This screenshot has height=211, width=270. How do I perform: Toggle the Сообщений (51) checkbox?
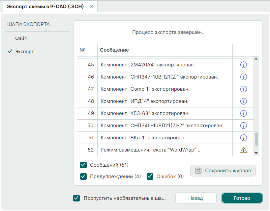coord(83,165)
